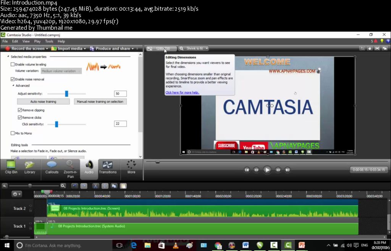Open editing dimensions 1280x720 selector
Viewport: 391px width, 251px height.
coord(162,48)
